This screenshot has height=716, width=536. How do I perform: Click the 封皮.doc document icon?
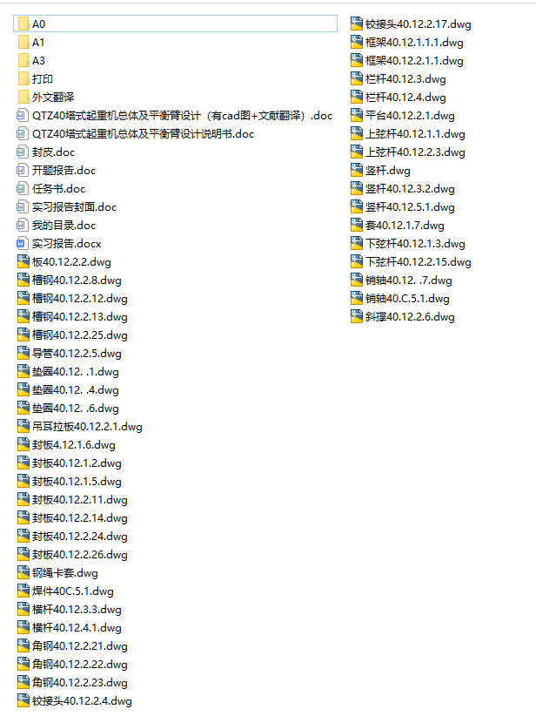(x=21, y=152)
